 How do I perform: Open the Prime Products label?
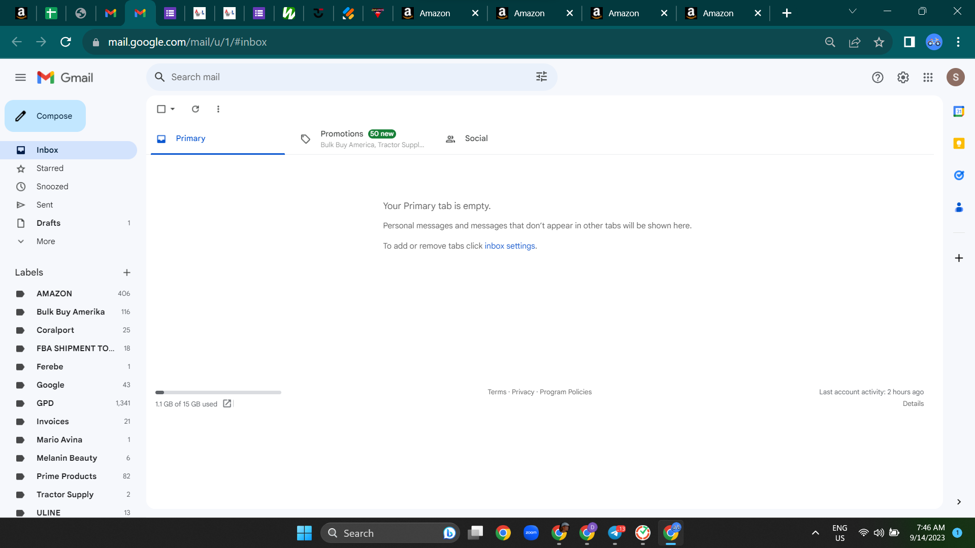[x=69, y=476]
